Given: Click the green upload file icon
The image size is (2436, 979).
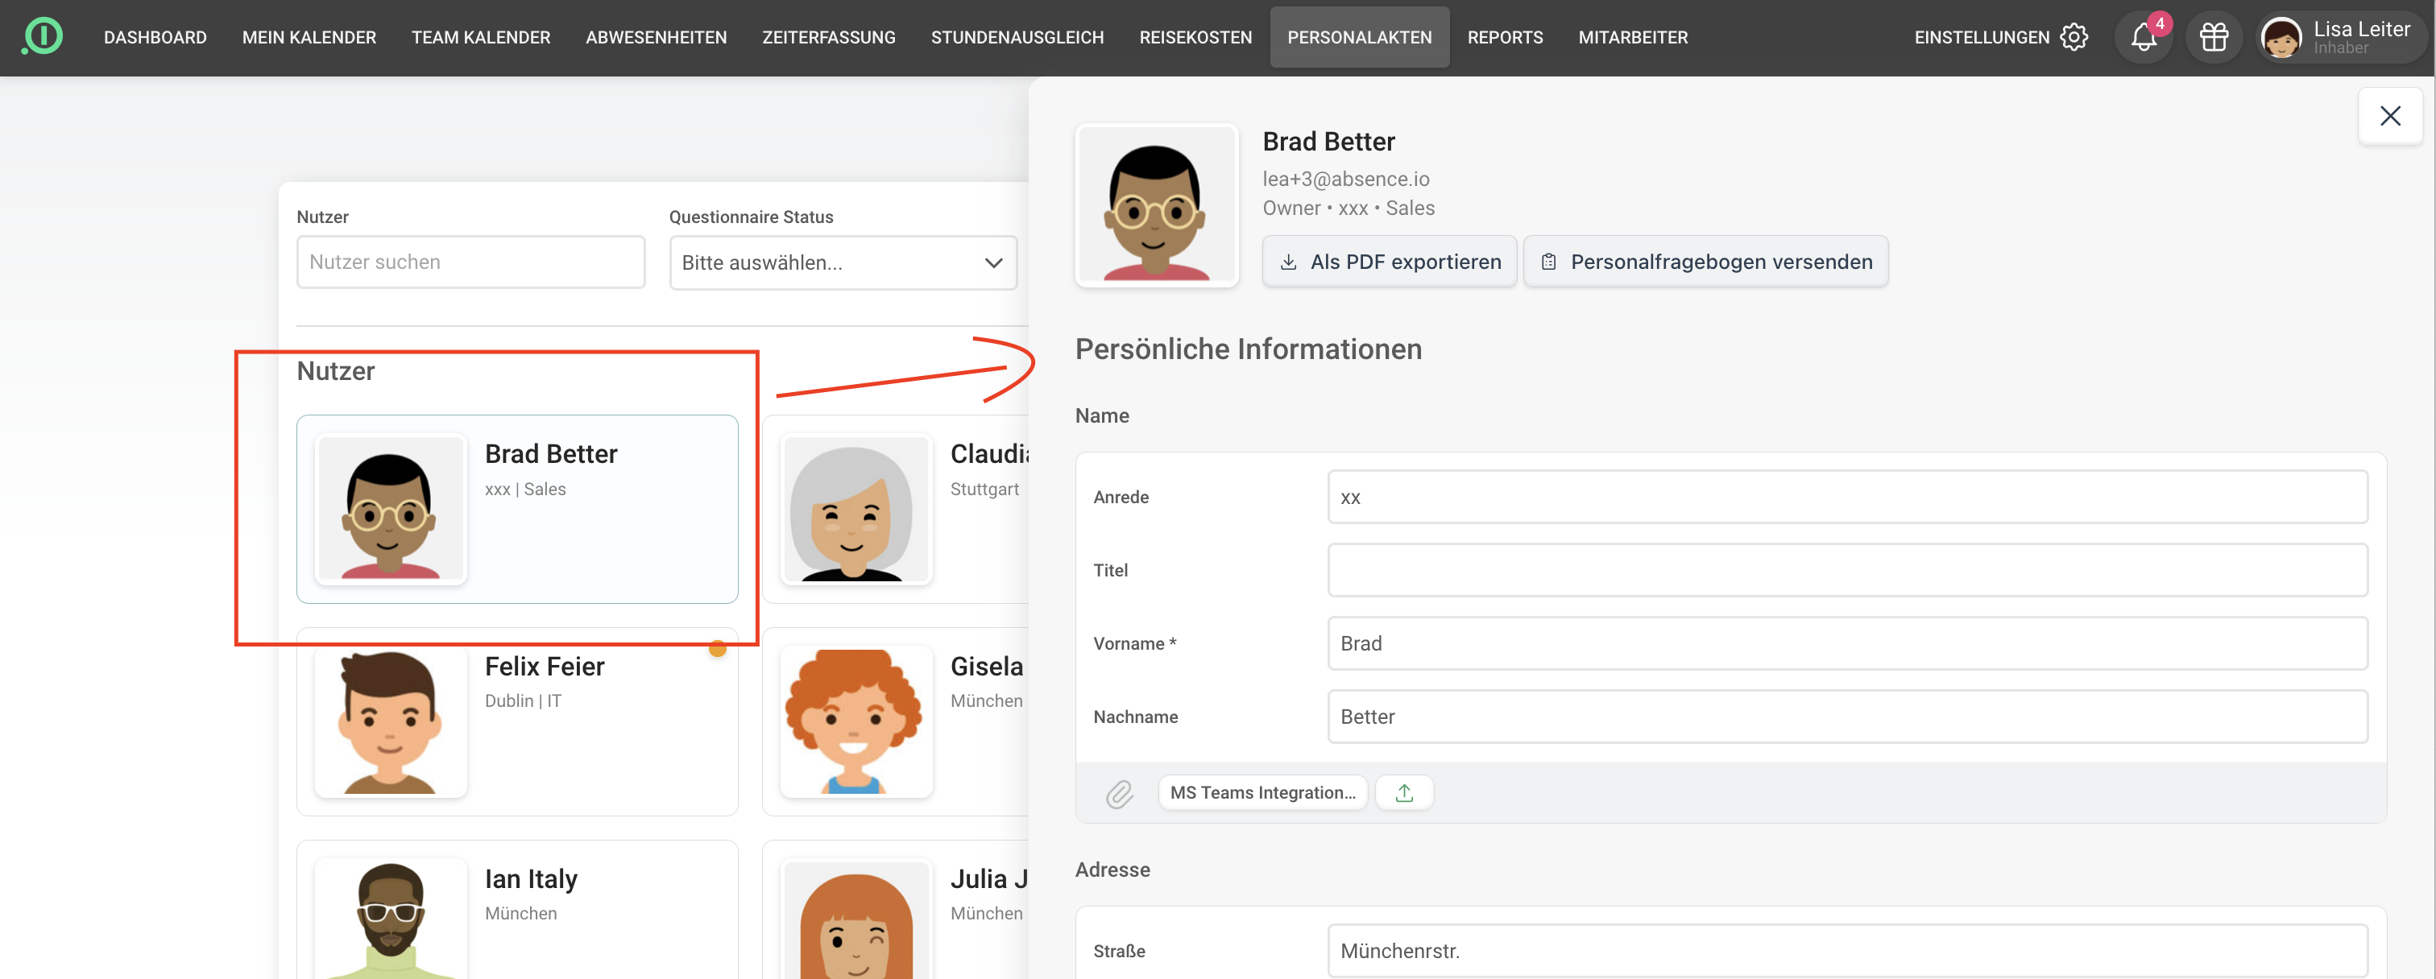Looking at the screenshot, I should click(x=1403, y=793).
